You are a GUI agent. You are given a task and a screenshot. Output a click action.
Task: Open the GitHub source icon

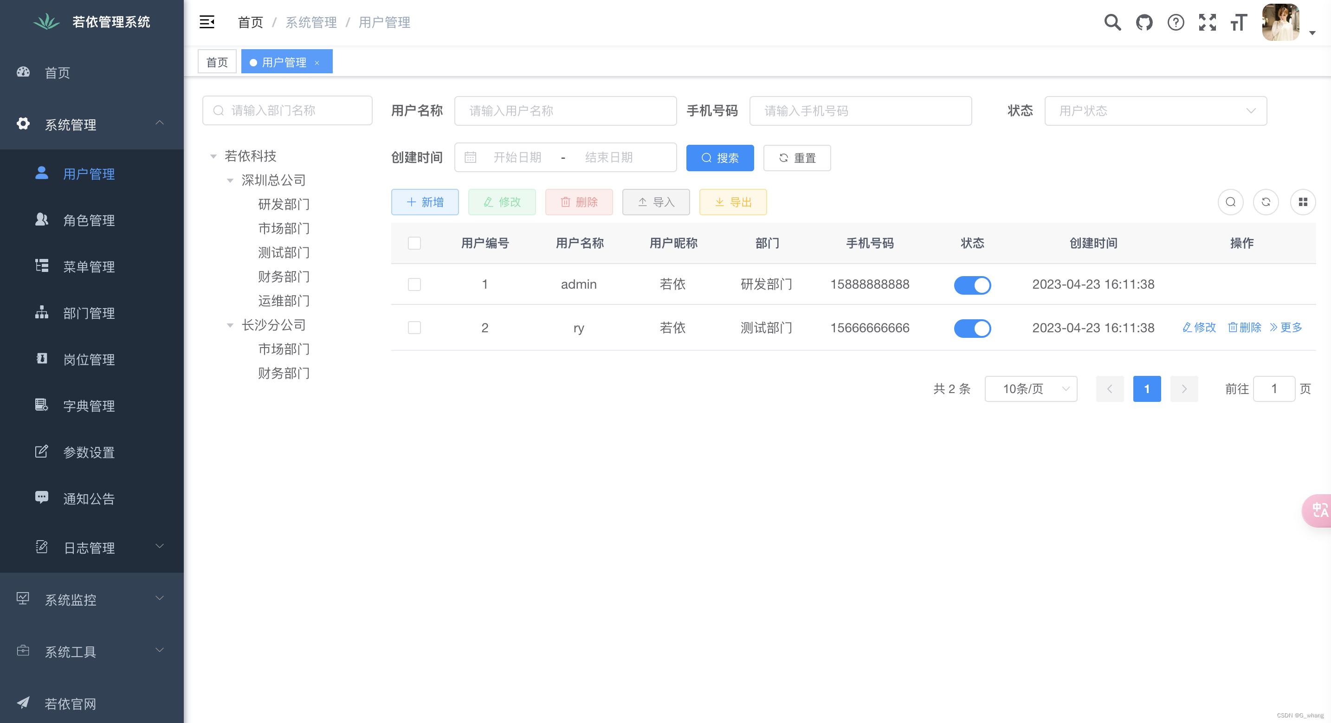tap(1144, 22)
